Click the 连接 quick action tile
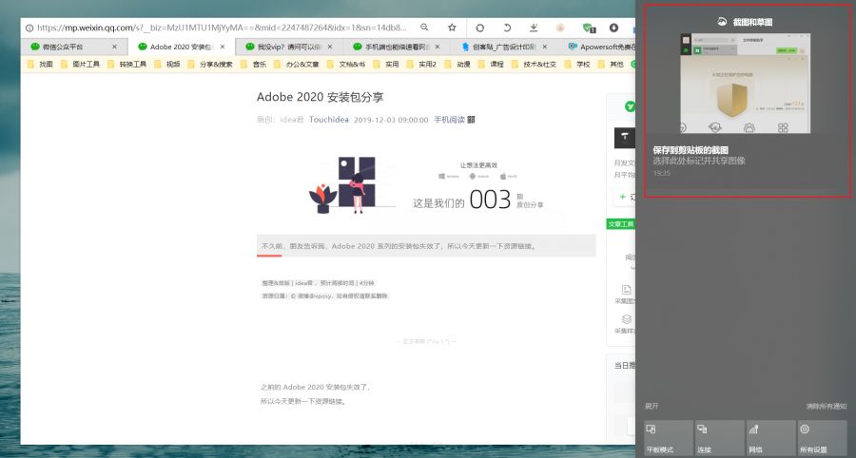856x458 pixels. [x=720, y=438]
